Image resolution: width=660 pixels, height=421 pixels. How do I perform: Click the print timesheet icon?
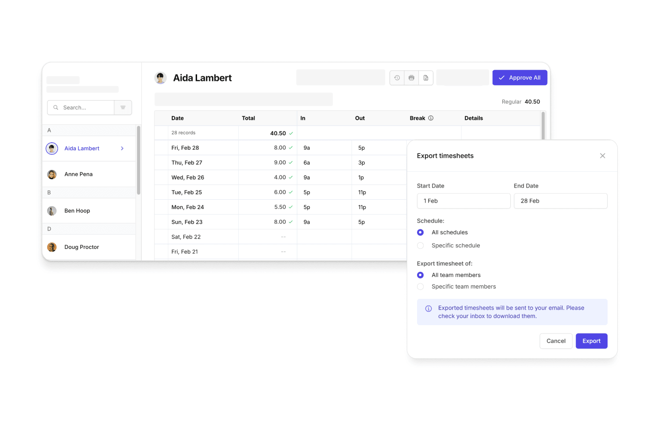[411, 78]
